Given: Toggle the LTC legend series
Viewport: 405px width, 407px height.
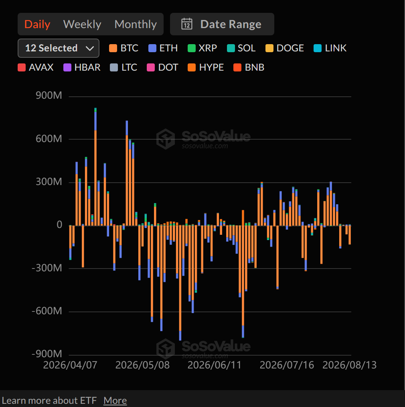Looking at the screenshot, I should [x=124, y=67].
